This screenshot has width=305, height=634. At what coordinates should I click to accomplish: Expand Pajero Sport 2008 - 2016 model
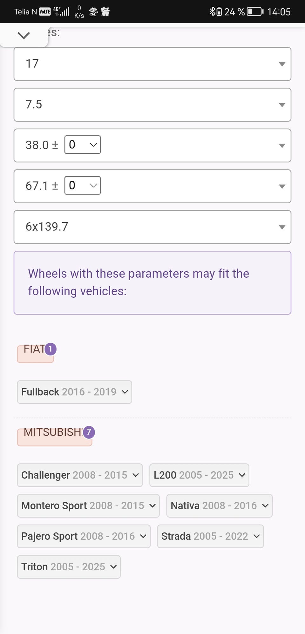click(x=84, y=536)
